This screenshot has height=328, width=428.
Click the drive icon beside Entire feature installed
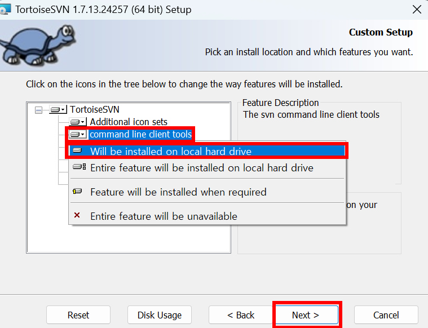tap(79, 167)
